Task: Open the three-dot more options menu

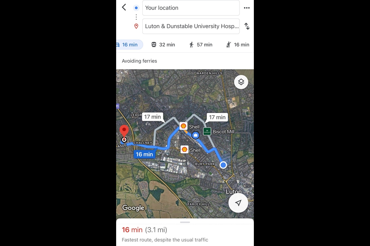Action: [x=247, y=8]
